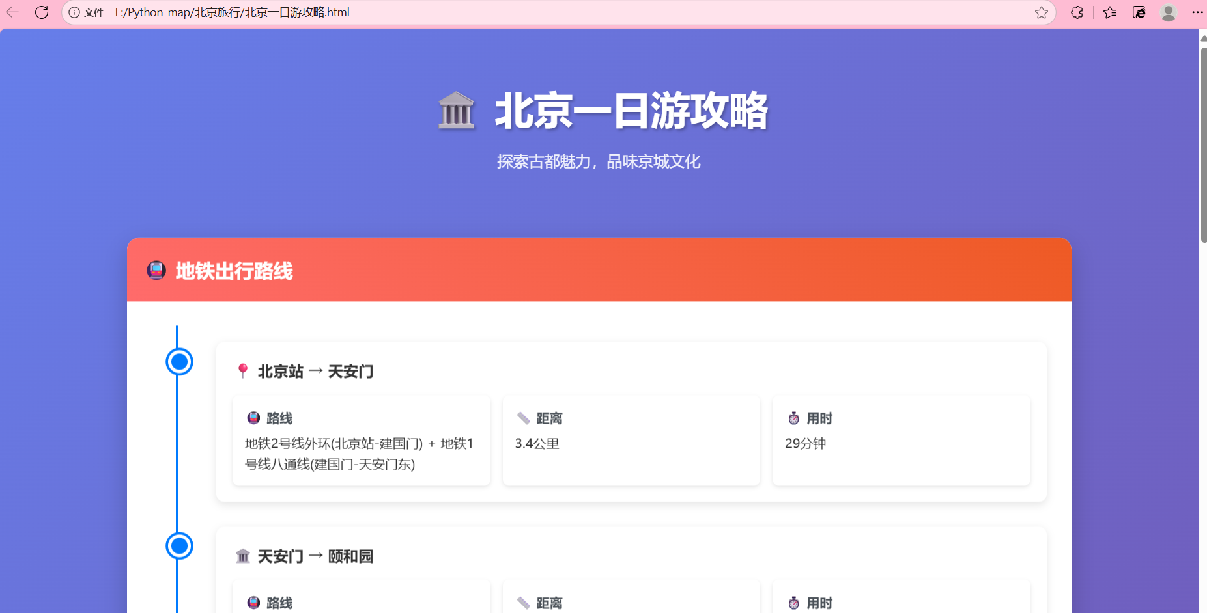Click the scrollbar up arrow
This screenshot has height=613, width=1207.
tap(1203, 38)
